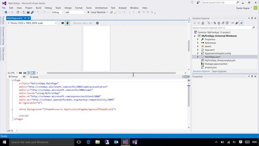The image size is (259, 146).
Task: Open the Analyze menu
Action: click(x=122, y=8)
